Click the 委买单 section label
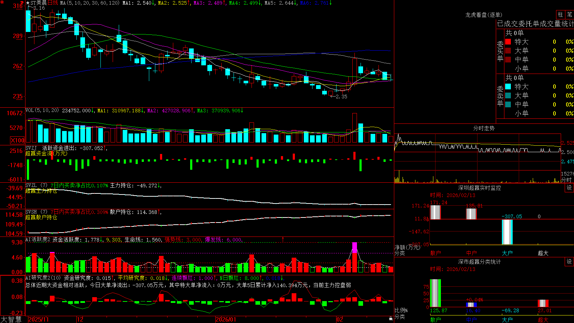This screenshot has height=323, width=574. point(500,51)
